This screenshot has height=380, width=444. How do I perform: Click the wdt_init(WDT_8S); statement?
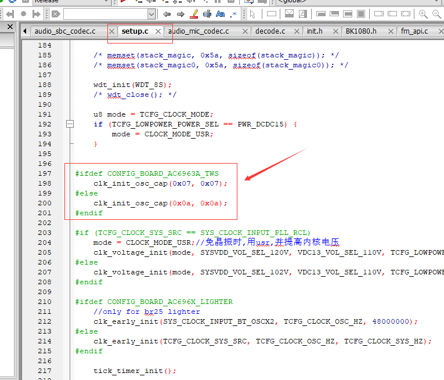click(132, 85)
